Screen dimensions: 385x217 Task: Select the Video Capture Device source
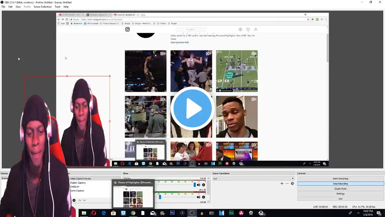click(x=80, y=178)
